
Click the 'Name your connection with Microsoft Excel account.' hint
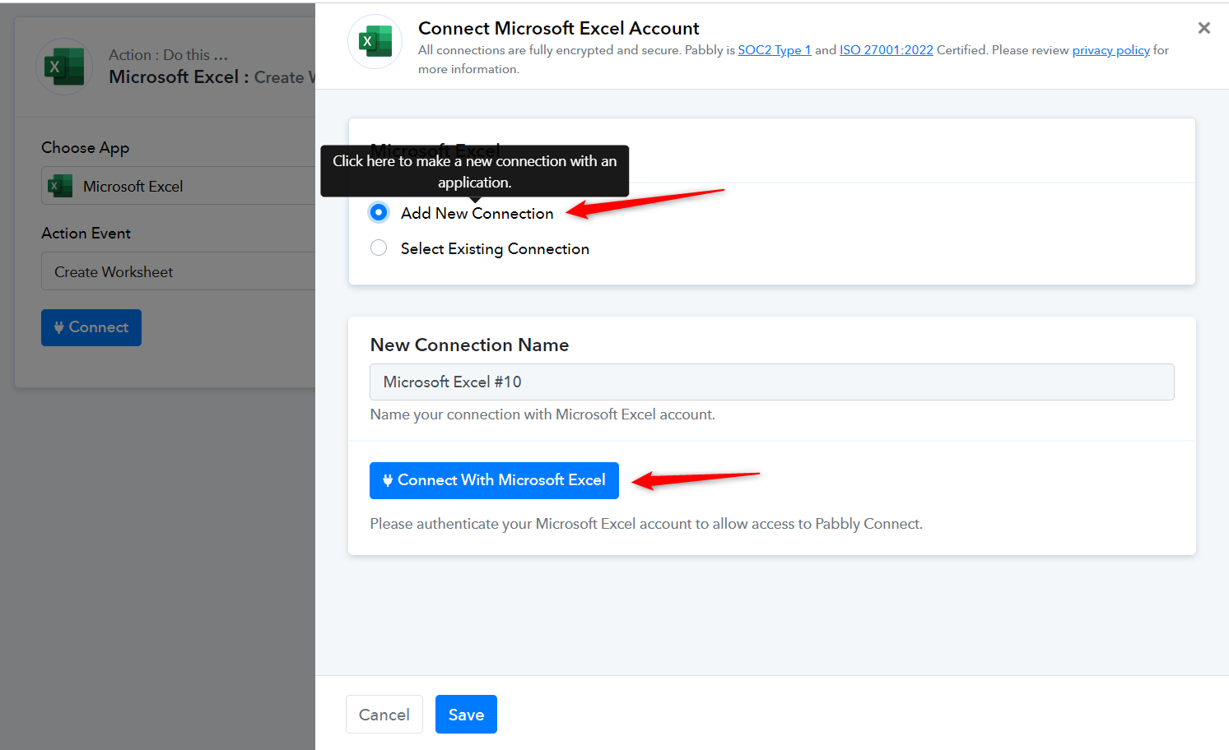tap(542, 414)
